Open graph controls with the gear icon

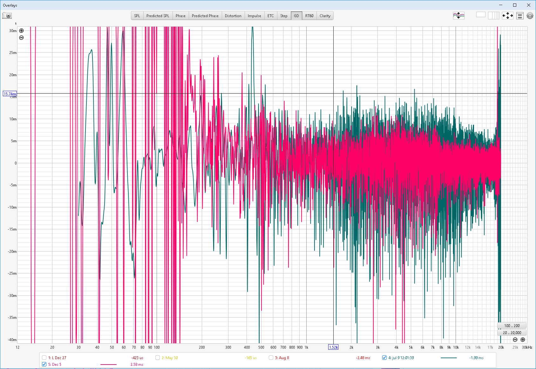click(x=530, y=16)
